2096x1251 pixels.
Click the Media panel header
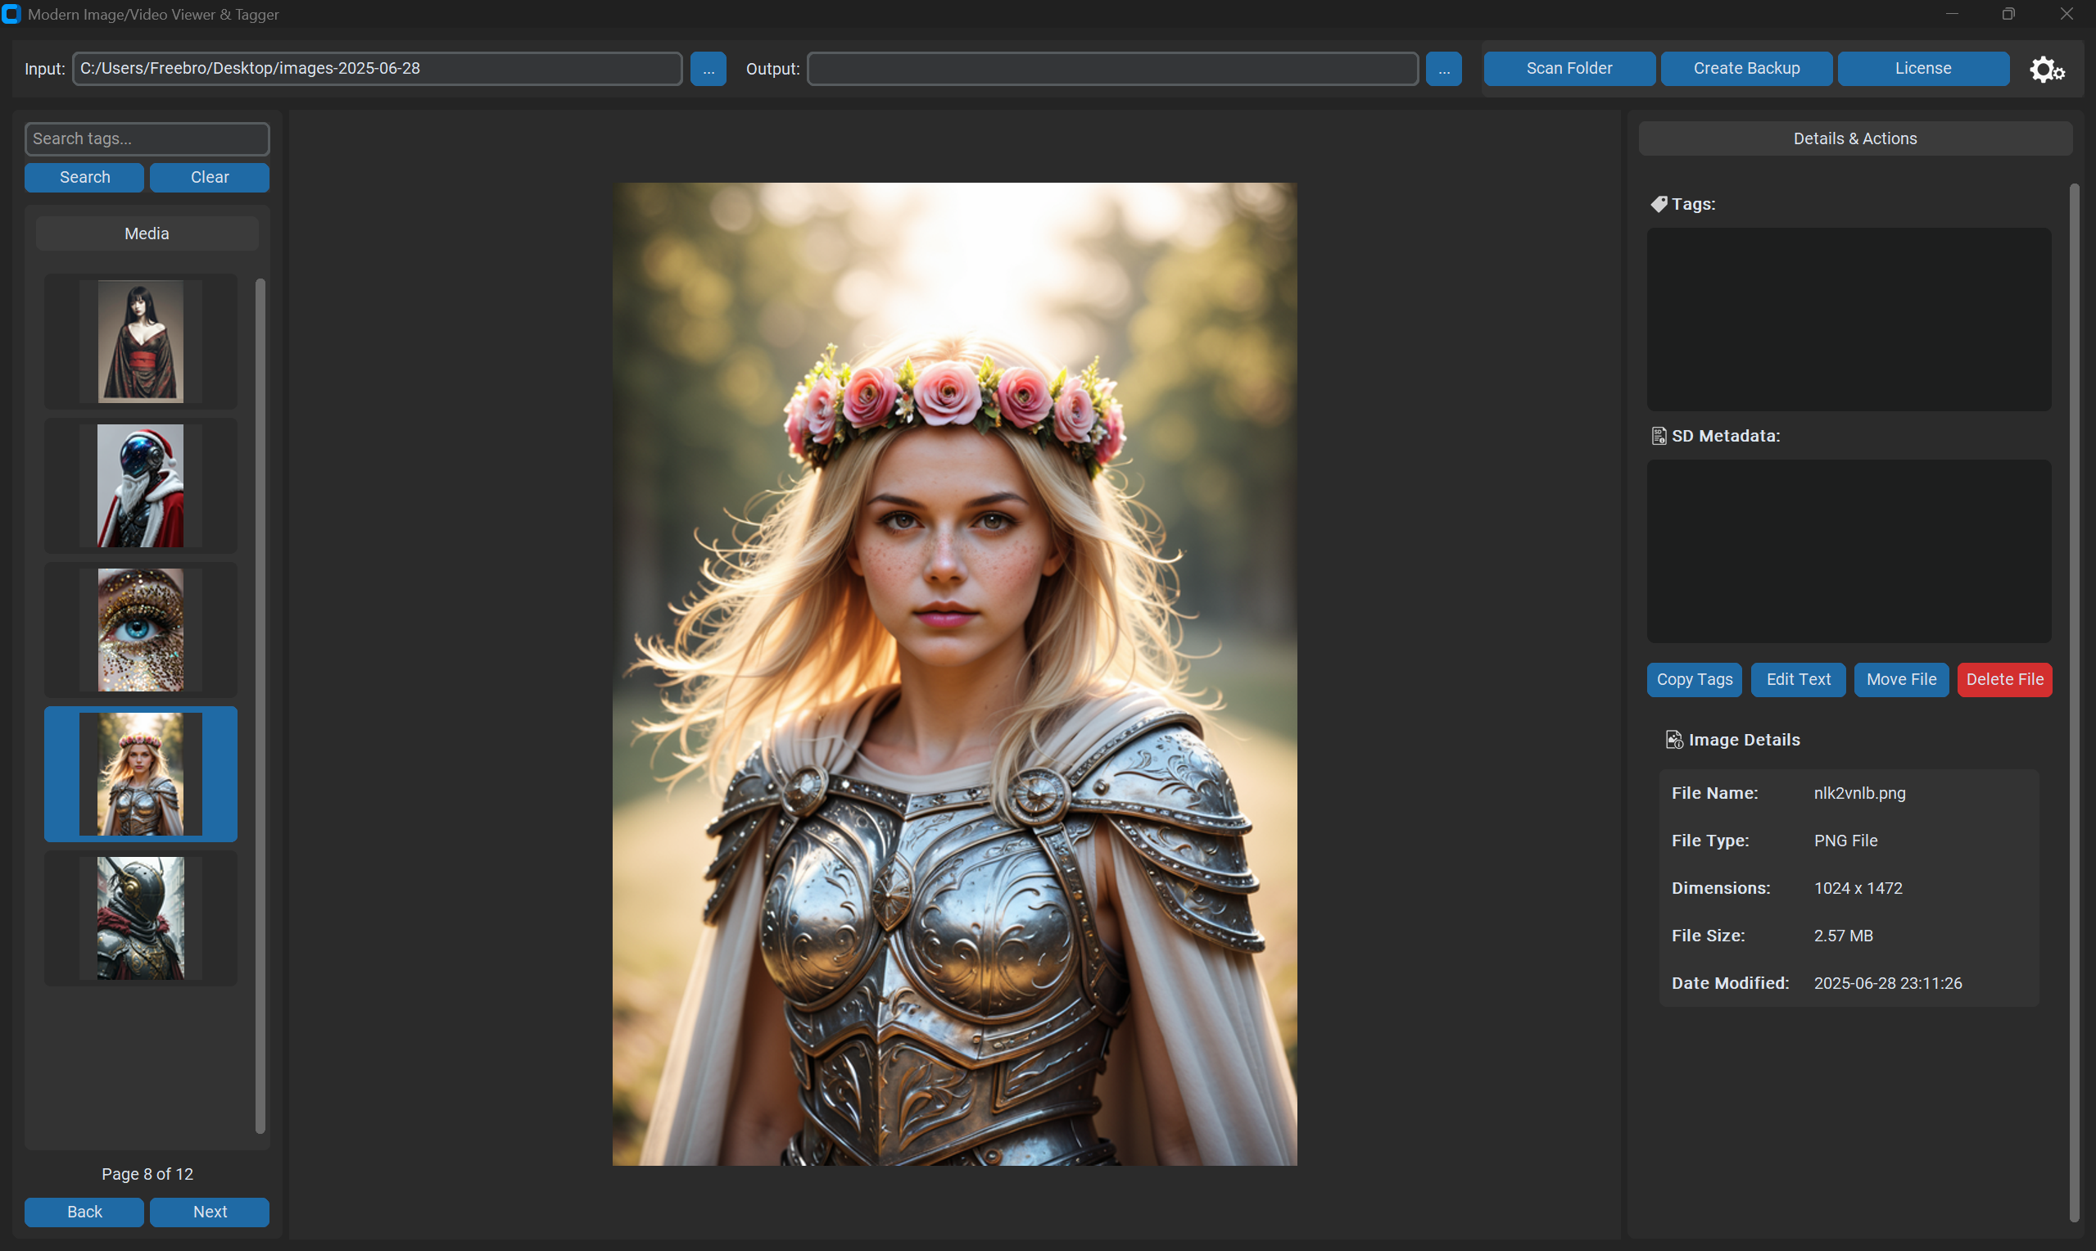tap(147, 233)
